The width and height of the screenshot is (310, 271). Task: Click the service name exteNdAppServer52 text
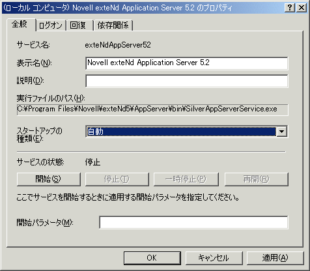tap(118, 45)
